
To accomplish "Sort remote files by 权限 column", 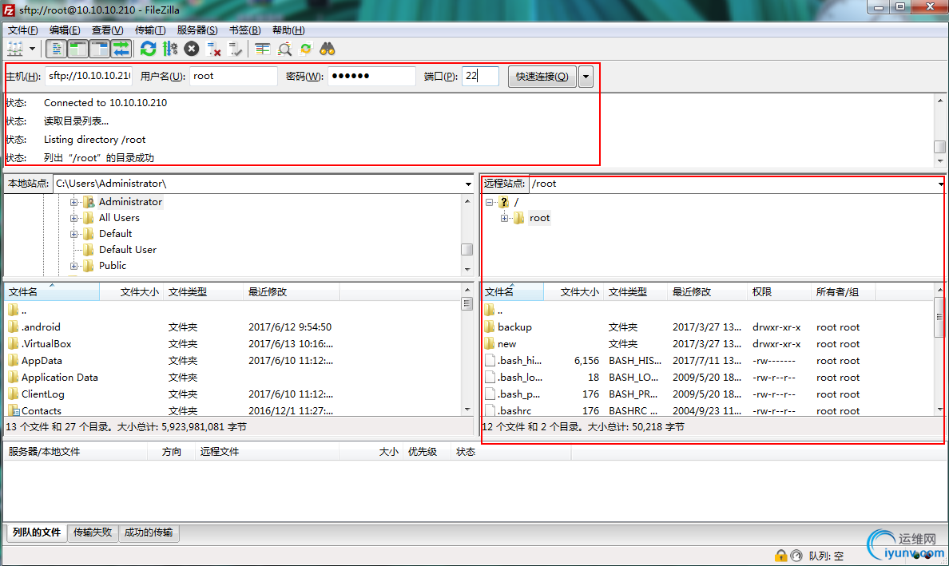I will tap(779, 292).
